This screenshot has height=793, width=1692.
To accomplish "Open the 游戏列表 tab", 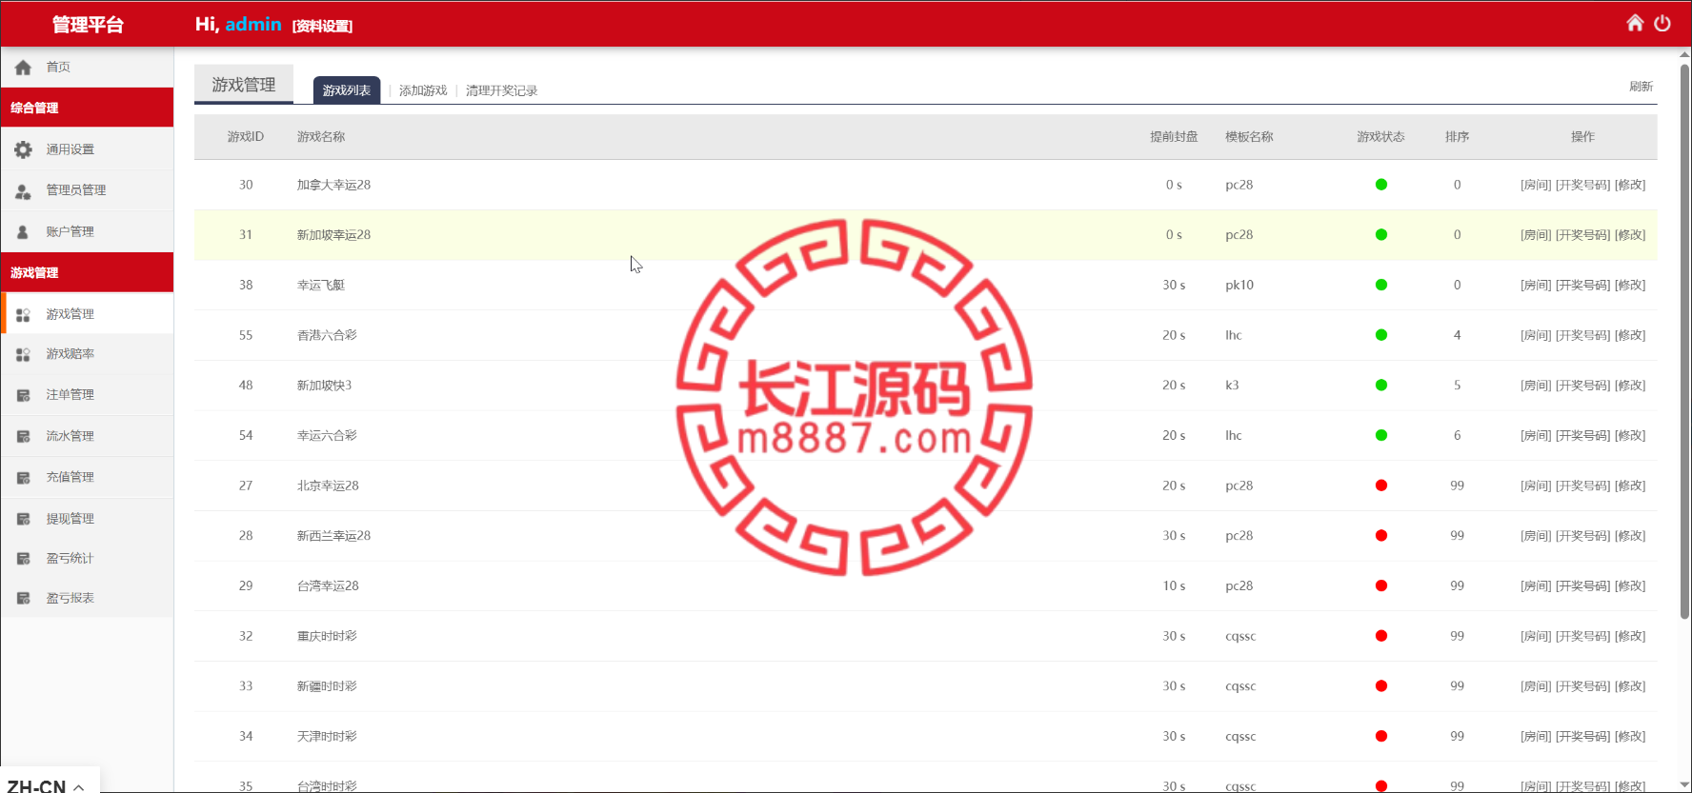I will (x=347, y=90).
